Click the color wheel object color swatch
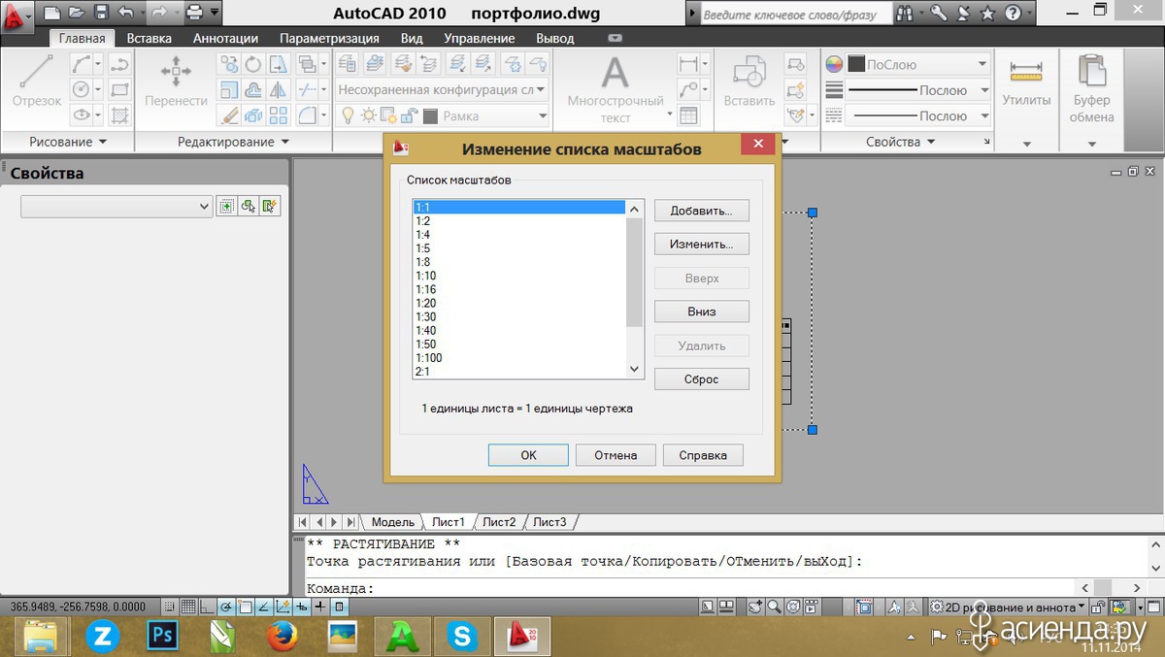Viewport: 1165px width, 657px height. point(834,64)
